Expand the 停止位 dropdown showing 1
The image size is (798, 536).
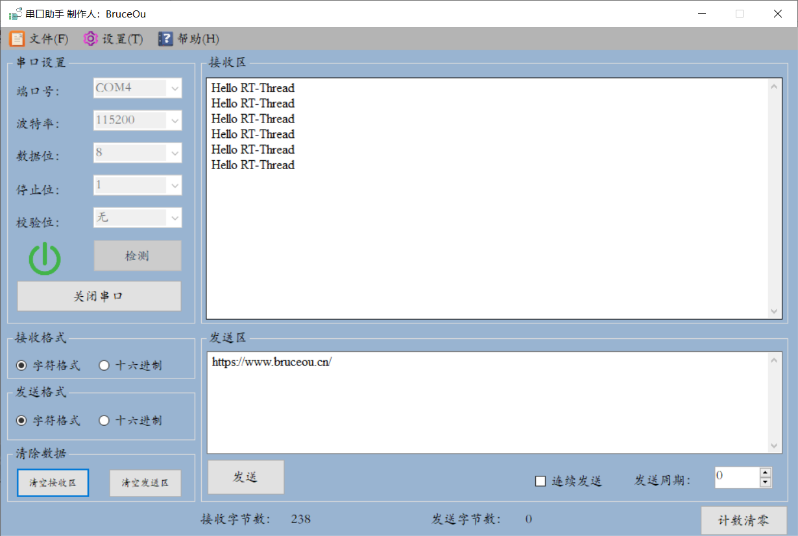coord(175,185)
